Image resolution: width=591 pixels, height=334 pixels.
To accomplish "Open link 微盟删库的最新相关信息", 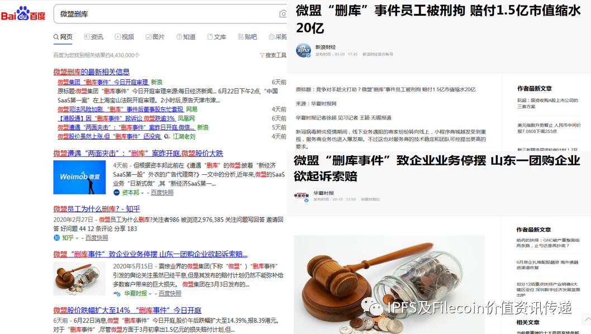I will tap(91, 71).
